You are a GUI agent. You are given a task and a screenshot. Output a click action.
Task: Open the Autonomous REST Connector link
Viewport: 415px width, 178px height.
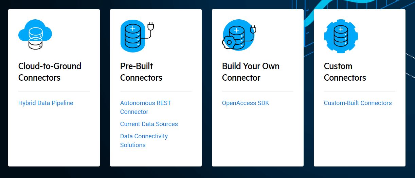pyautogui.click(x=146, y=107)
